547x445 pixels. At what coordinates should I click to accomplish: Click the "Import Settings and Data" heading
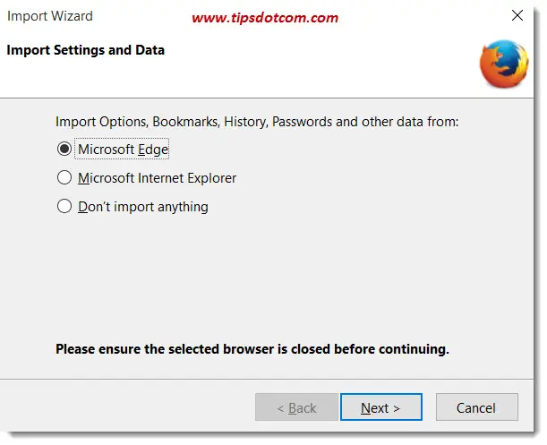pos(85,50)
